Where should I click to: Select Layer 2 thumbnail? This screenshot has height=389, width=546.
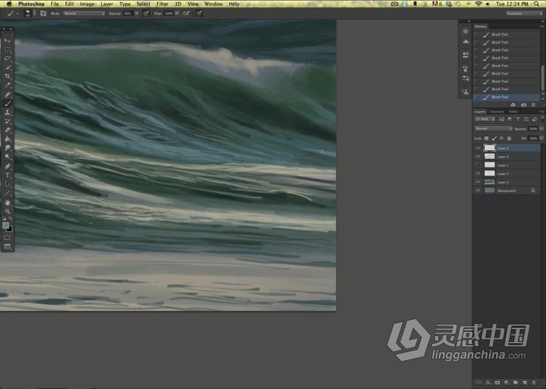point(489,182)
